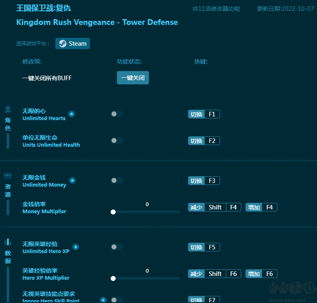Click the 切换 F2 hotkey for Units Unlimited Health
This screenshot has height=303, width=317.
[204, 141]
